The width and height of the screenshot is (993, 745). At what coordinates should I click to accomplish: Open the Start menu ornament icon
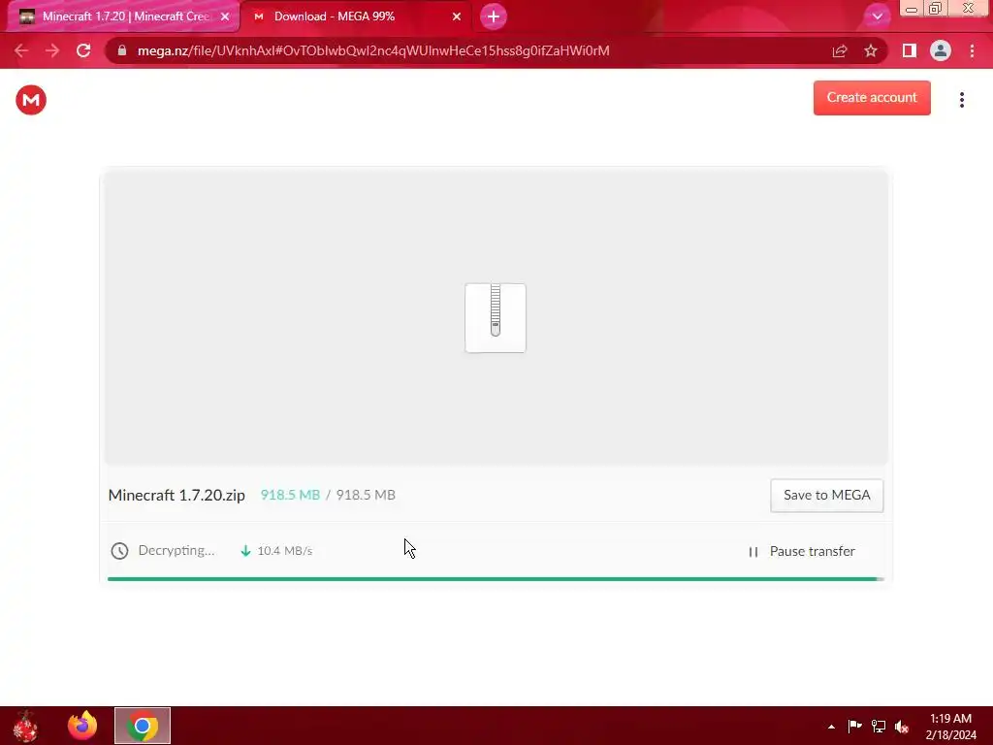pyautogui.click(x=25, y=726)
